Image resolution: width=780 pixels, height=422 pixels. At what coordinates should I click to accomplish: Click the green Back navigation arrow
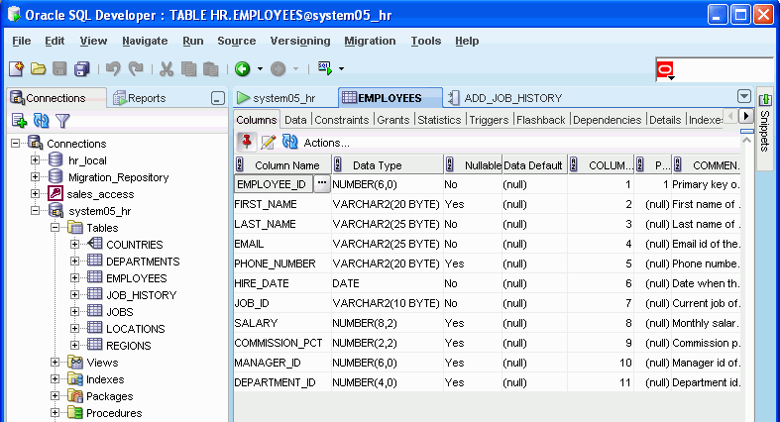(242, 69)
